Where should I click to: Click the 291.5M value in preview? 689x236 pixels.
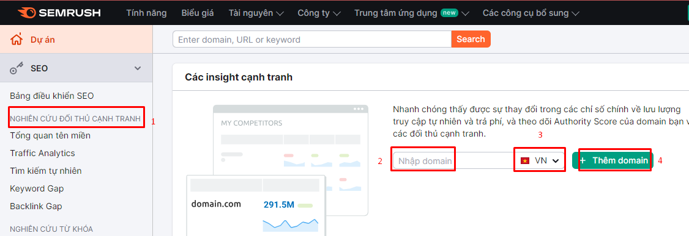coord(278,204)
